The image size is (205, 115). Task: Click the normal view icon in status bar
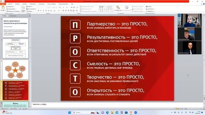tap(176, 109)
